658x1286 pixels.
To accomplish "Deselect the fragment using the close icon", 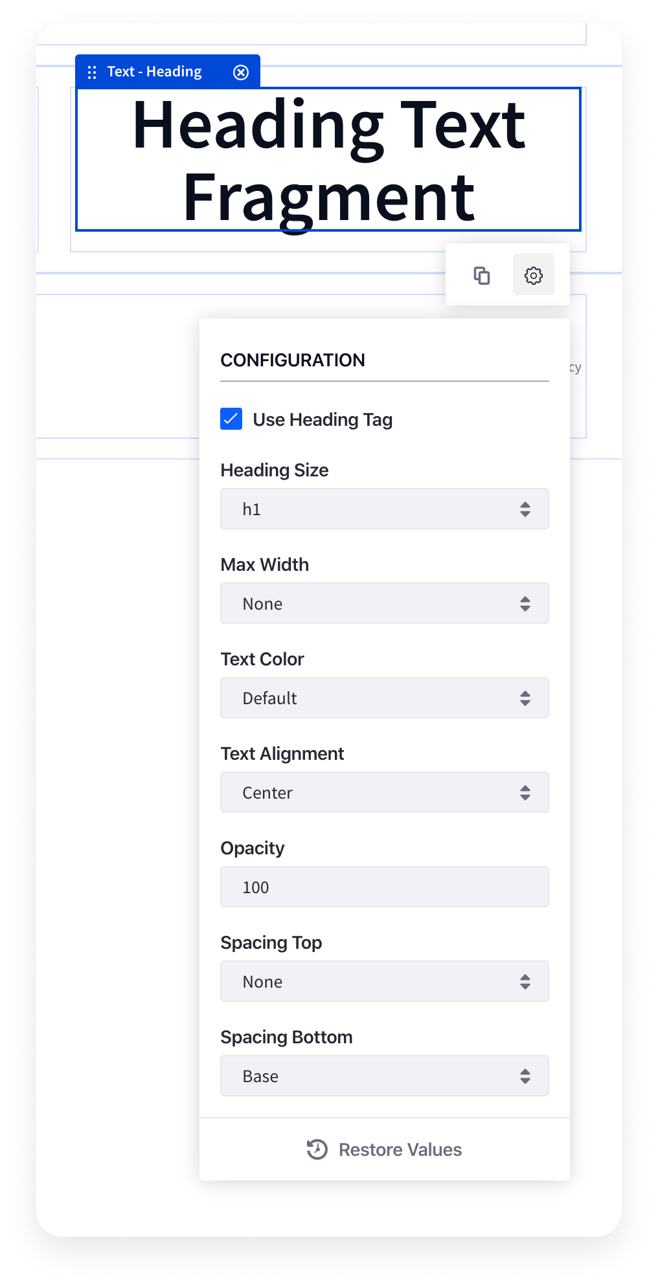I will point(240,71).
